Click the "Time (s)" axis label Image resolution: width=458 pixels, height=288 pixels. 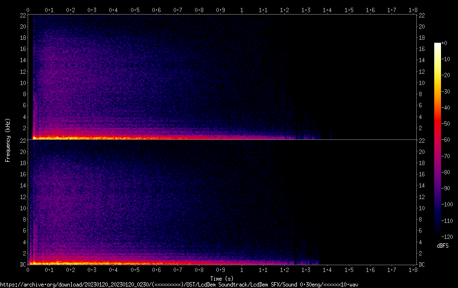pos(223,278)
